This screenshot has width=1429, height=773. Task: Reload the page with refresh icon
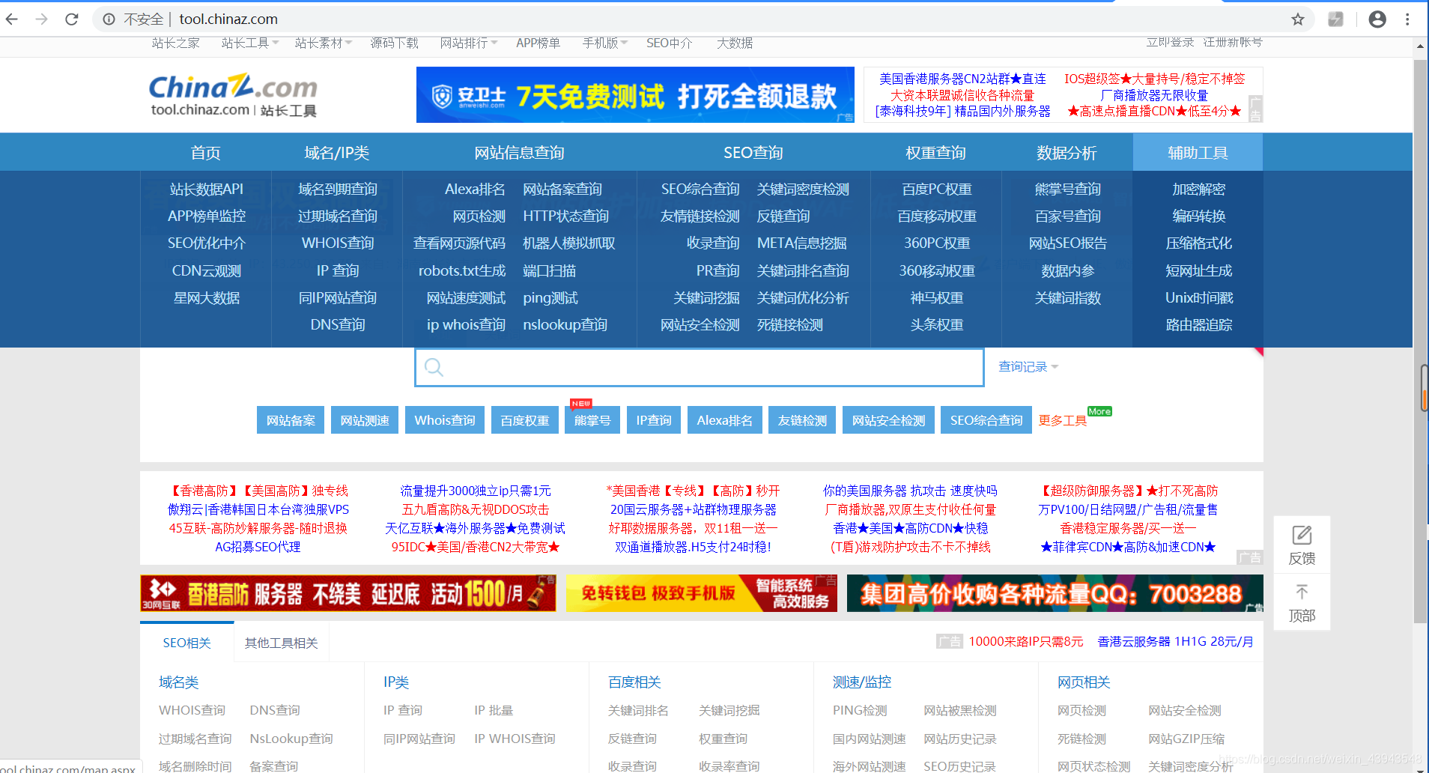(72, 19)
